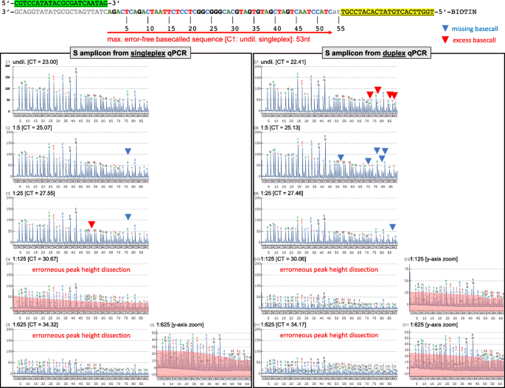Click 'errorneous peak height dissection' in duplex 1:625
The height and width of the screenshot is (388, 505).
pos(329,335)
